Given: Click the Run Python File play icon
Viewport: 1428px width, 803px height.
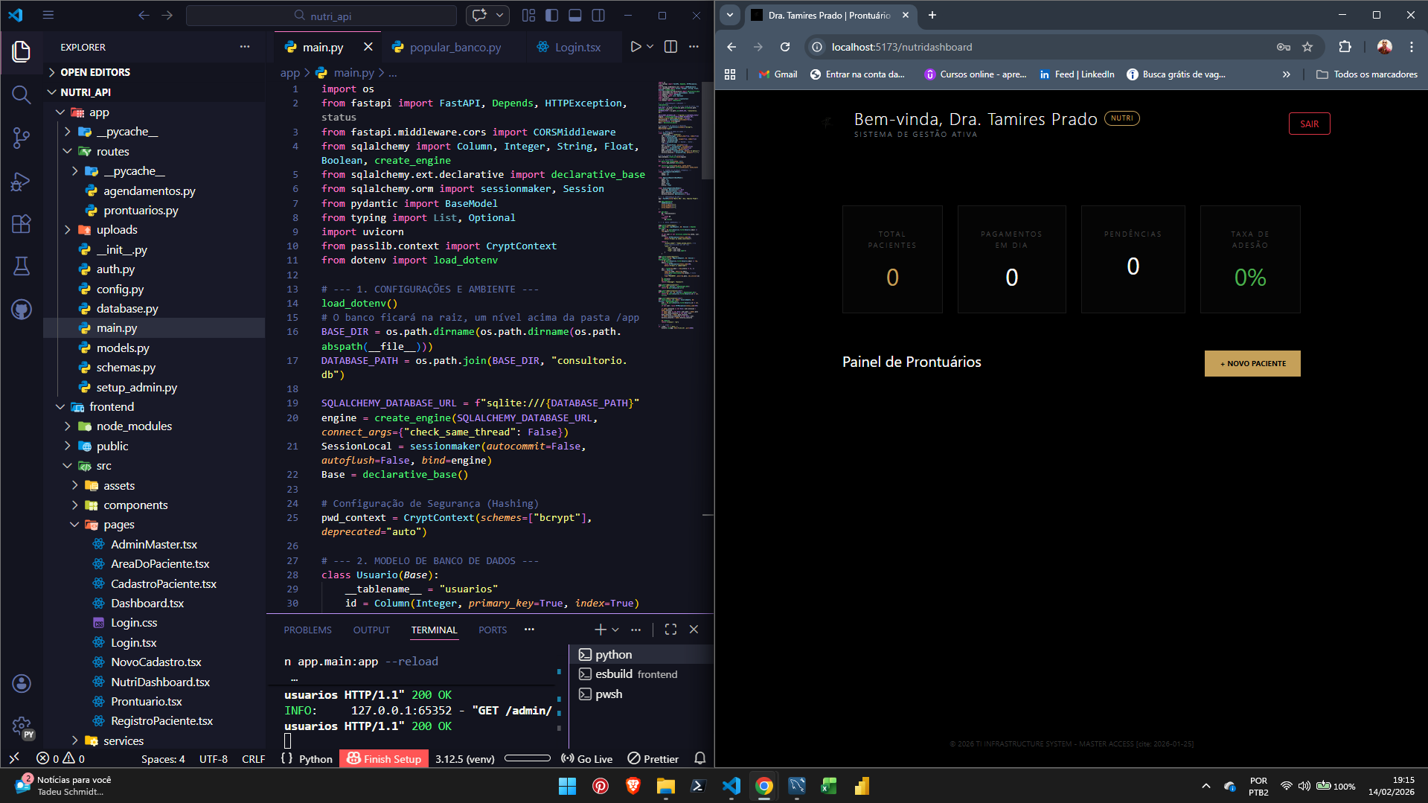Looking at the screenshot, I should tap(635, 47).
